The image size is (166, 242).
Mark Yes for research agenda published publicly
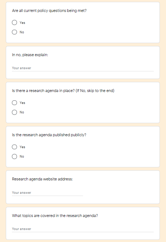pos(14,147)
